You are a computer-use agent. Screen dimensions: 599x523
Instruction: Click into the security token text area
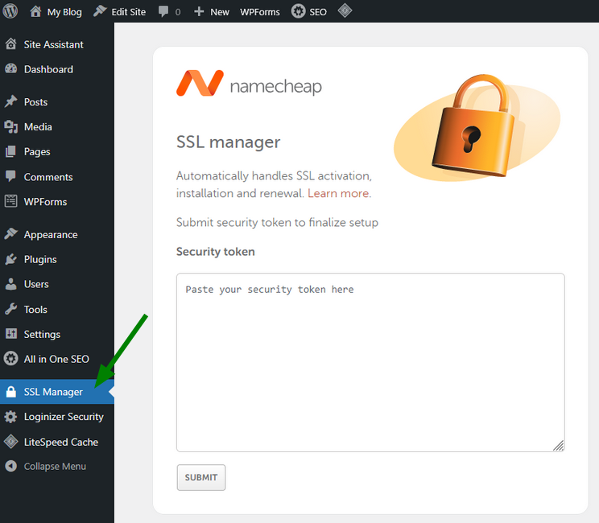(370, 362)
